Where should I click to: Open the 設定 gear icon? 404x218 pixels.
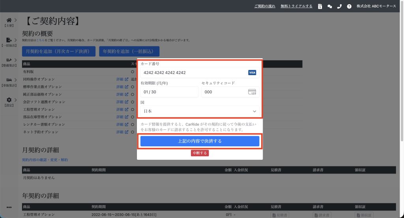(9, 100)
